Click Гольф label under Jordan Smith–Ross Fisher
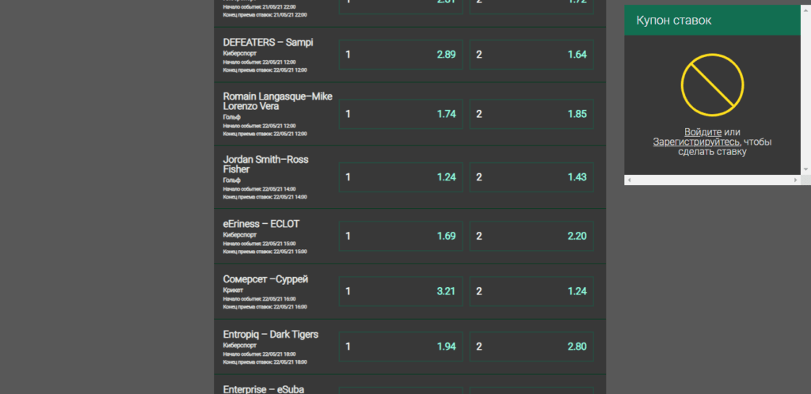 tap(232, 180)
